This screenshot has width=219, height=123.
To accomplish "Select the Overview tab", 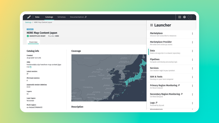I will point(33,42).
